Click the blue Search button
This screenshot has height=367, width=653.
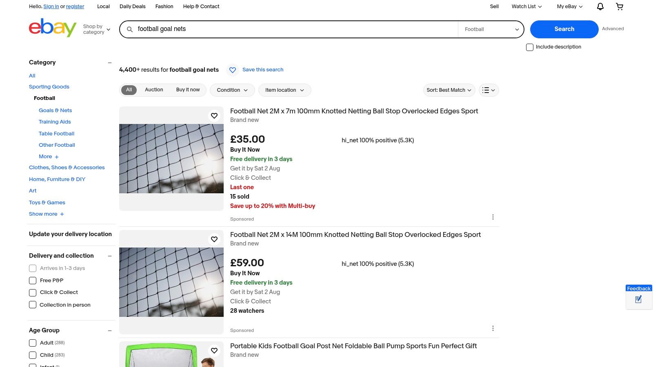[x=564, y=29]
